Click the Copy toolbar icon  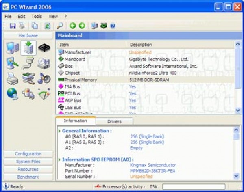point(35,26)
